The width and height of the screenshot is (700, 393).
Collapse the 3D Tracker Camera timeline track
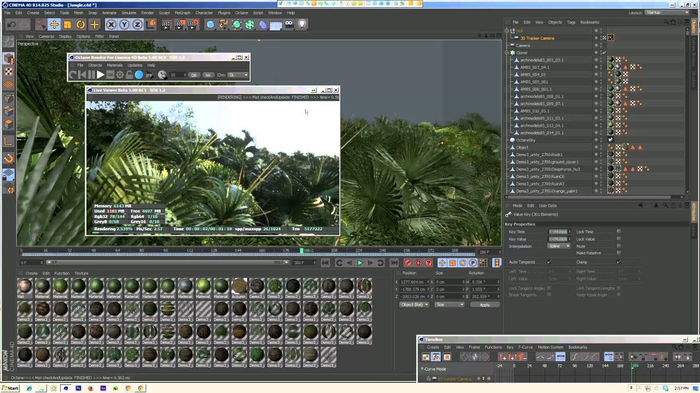pyautogui.click(x=429, y=378)
